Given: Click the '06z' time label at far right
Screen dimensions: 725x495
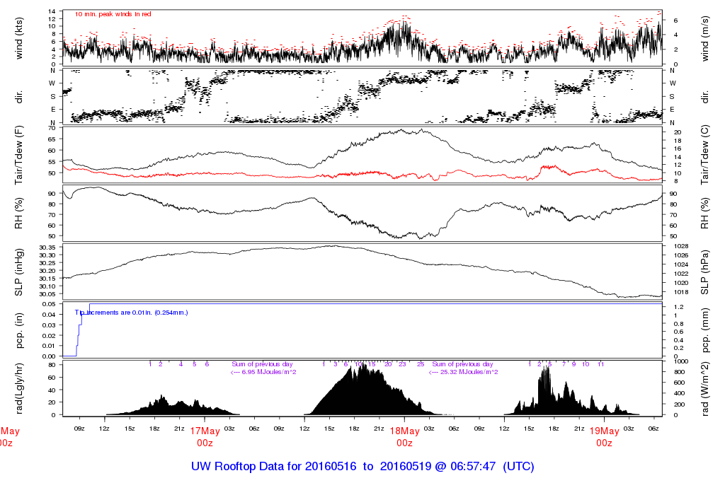Looking at the screenshot, I should pyautogui.click(x=653, y=429).
